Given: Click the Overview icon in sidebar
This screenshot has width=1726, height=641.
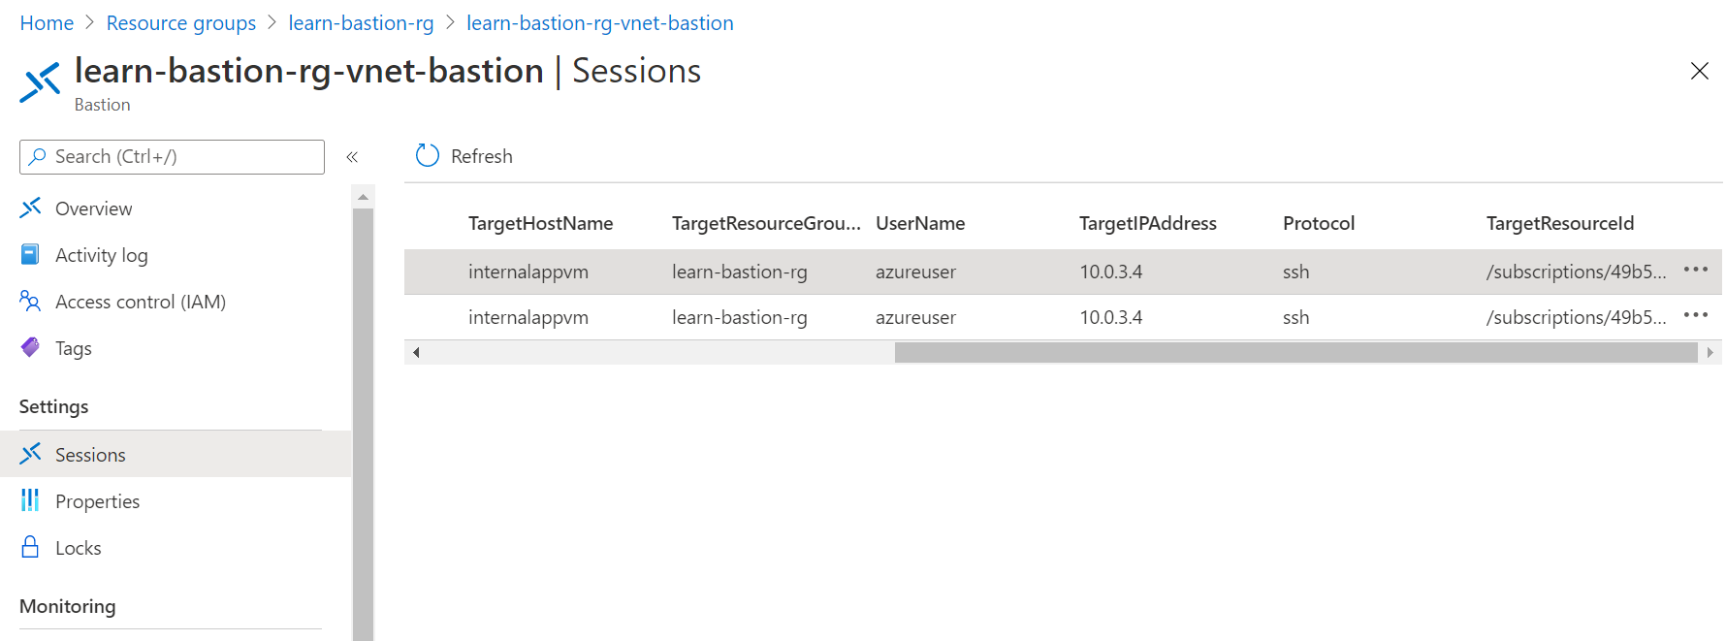Looking at the screenshot, I should coord(31,208).
